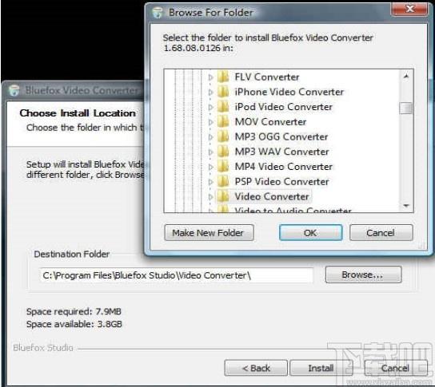Click Browse... in the setup window
The height and width of the screenshot is (387, 435).
click(x=363, y=274)
